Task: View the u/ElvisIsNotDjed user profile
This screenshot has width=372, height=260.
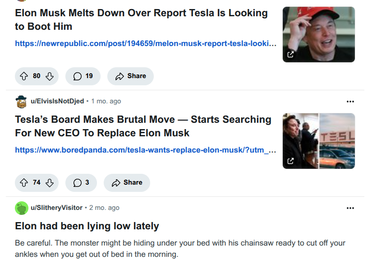Action: pyautogui.click(x=57, y=101)
